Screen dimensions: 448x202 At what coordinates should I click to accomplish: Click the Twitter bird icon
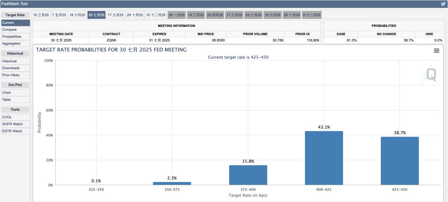pos(443,4)
